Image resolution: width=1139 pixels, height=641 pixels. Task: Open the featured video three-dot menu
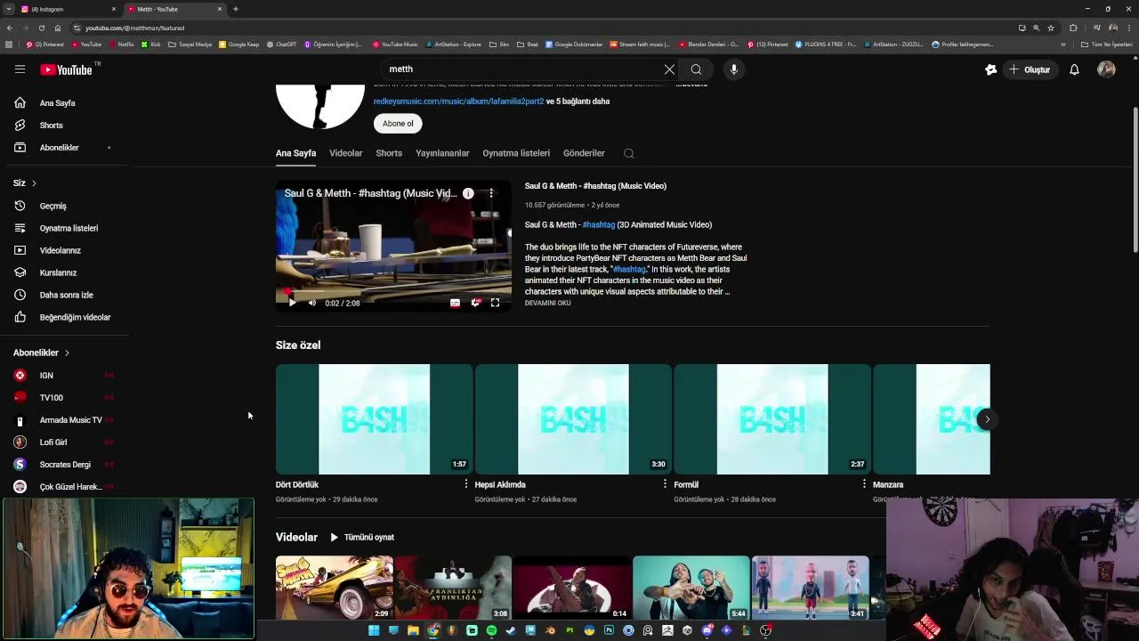(490, 193)
